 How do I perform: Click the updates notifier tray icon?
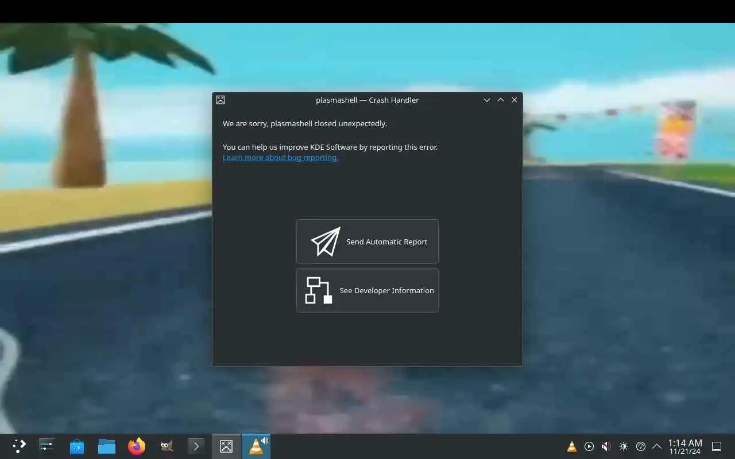pos(641,446)
